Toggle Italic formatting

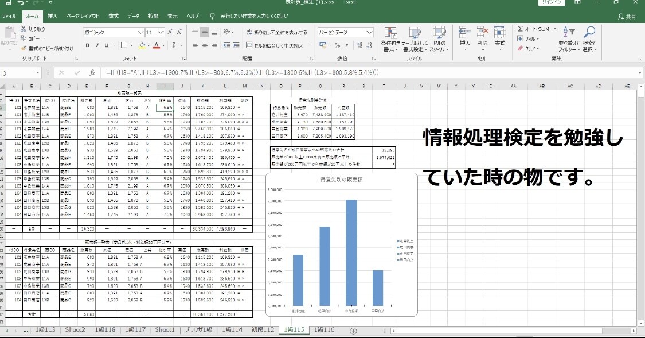point(97,45)
